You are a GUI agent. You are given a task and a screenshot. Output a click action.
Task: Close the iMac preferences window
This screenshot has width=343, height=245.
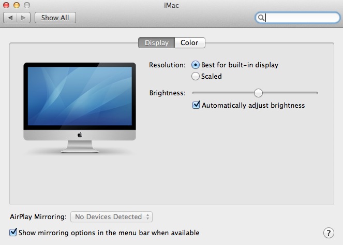(x=6, y=5)
